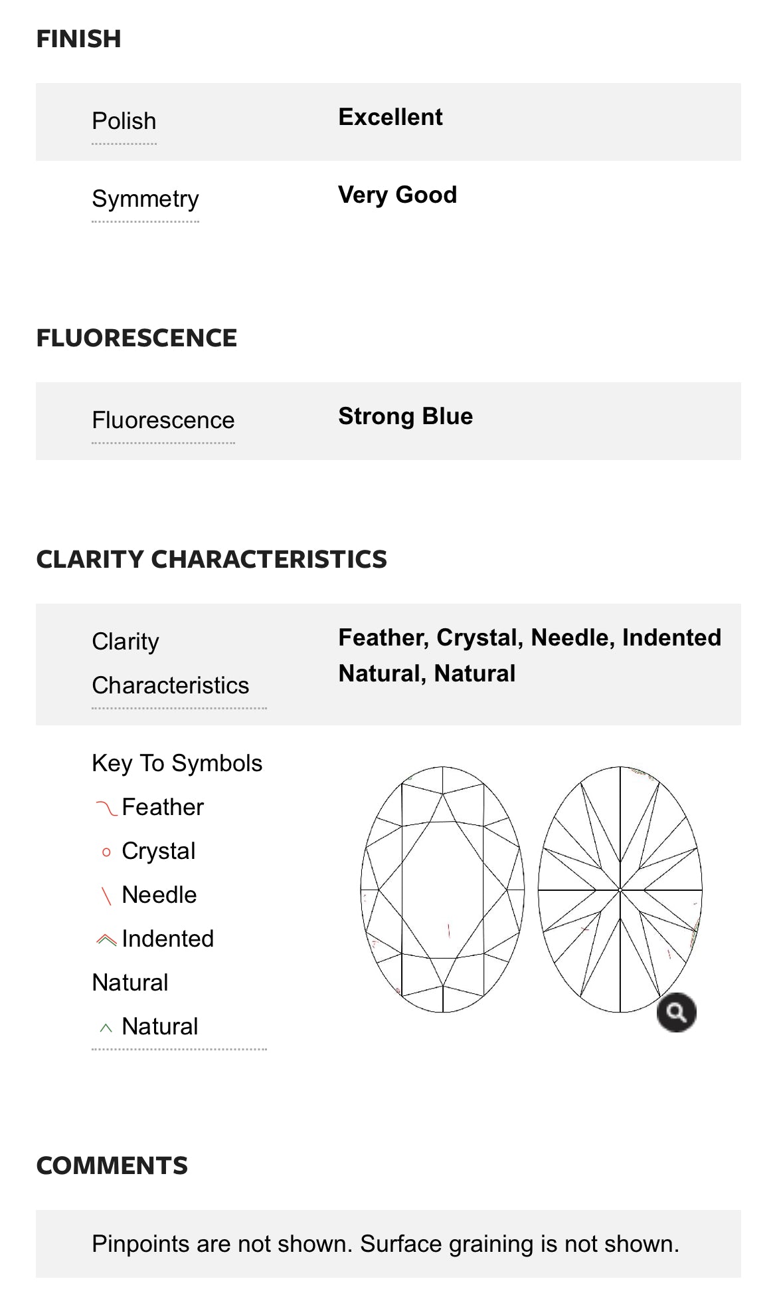777x1313 pixels.
Task: Click the Excellent polish rating value
Action: pos(390,116)
